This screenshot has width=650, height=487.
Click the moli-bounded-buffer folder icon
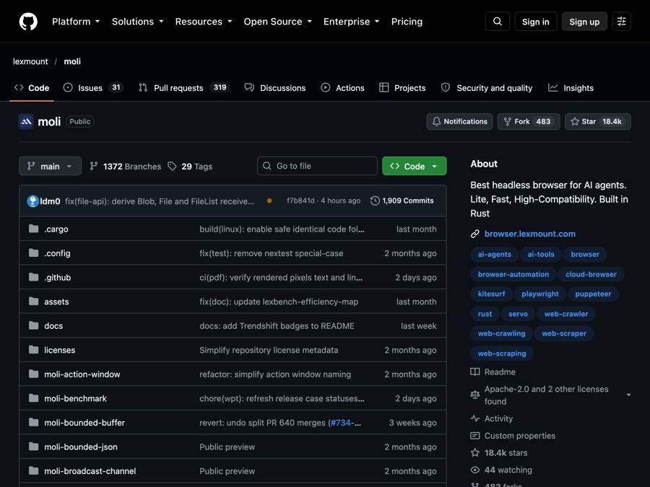click(x=33, y=422)
